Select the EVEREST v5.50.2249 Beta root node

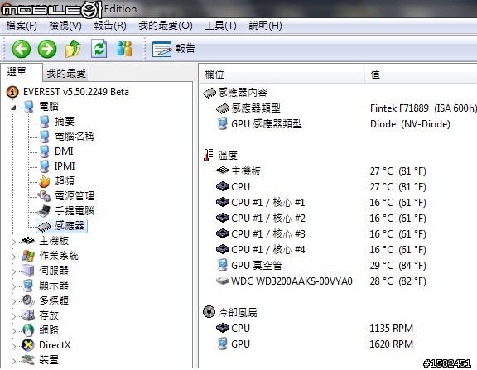[76, 92]
